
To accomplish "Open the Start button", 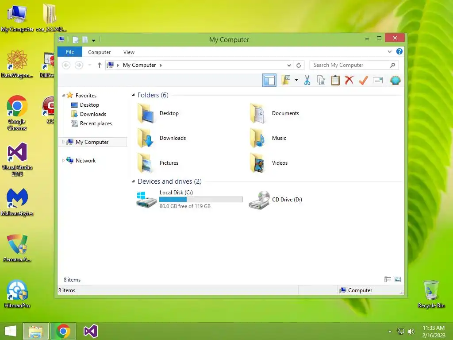I will coord(11,331).
